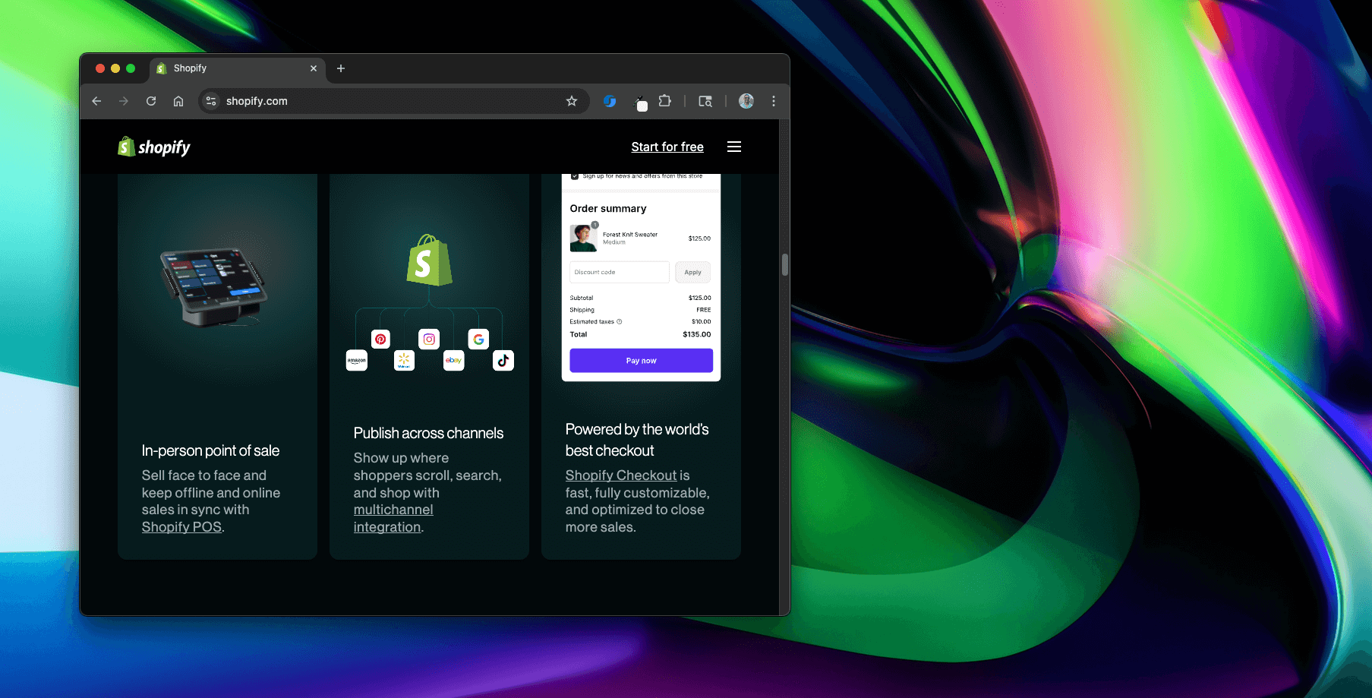Click the Discount code input field

[620, 272]
